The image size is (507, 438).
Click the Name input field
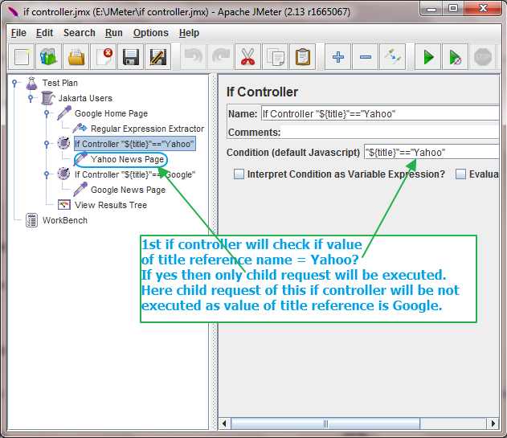click(380, 114)
